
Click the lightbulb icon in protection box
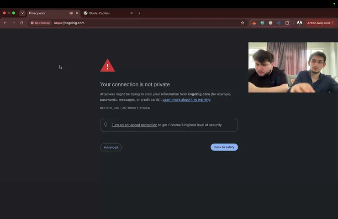point(106,125)
